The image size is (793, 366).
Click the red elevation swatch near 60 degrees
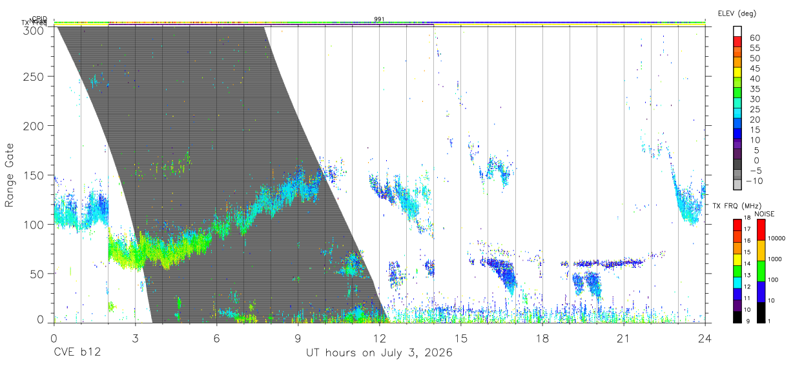(x=738, y=41)
